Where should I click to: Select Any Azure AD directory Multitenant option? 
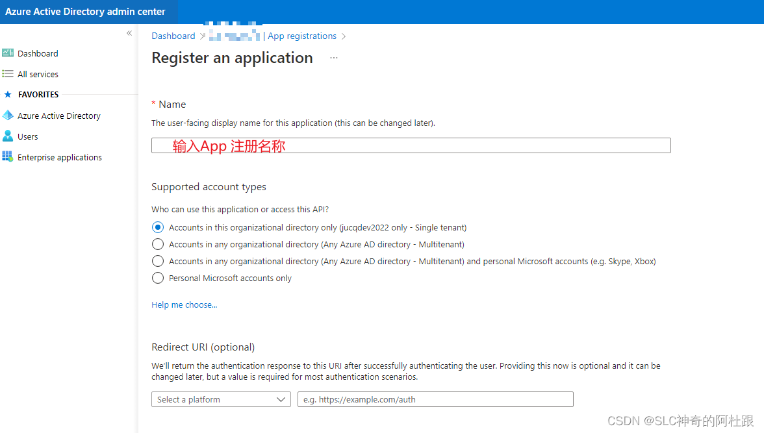pyautogui.click(x=158, y=244)
